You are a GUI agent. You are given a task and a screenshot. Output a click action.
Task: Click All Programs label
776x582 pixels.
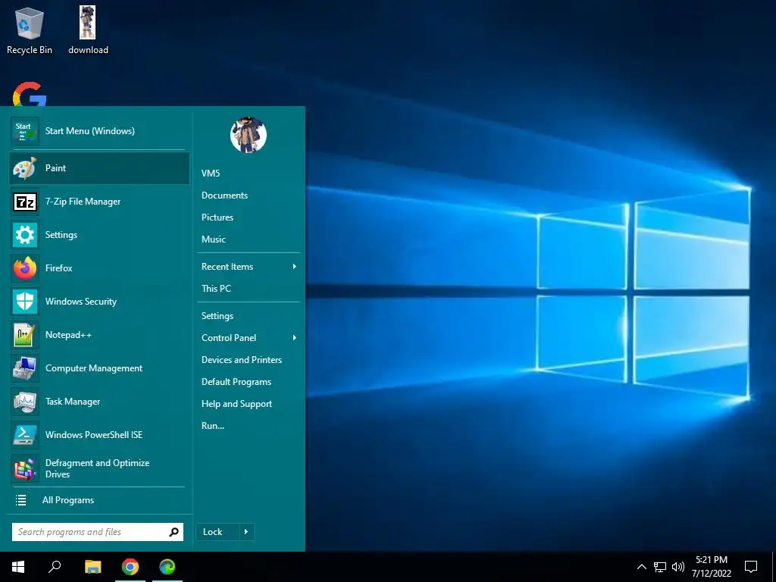pyautogui.click(x=68, y=500)
